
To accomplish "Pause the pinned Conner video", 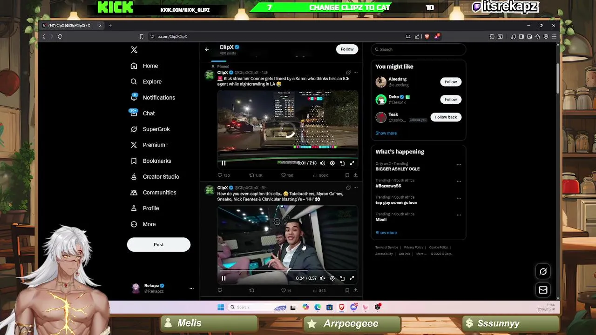I will click(x=223, y=163).
